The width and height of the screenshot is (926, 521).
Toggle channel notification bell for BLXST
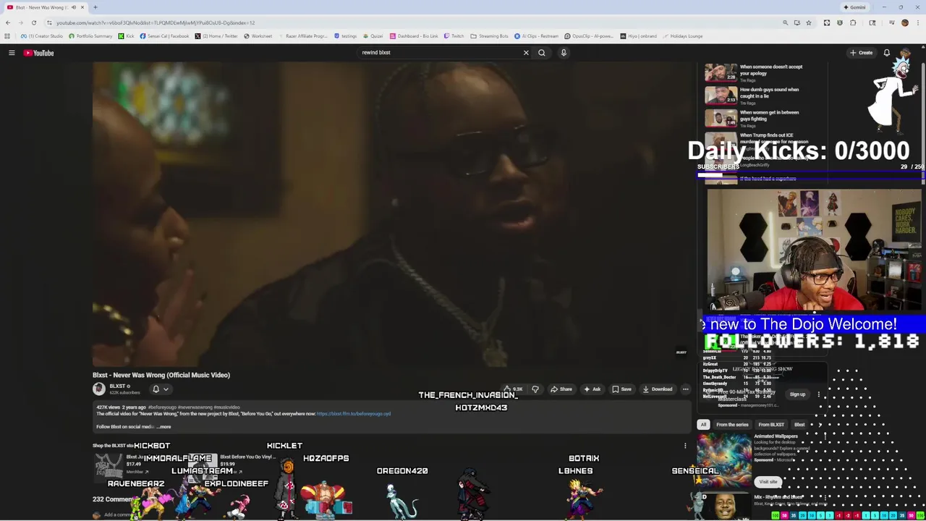(x=156, y=389)
